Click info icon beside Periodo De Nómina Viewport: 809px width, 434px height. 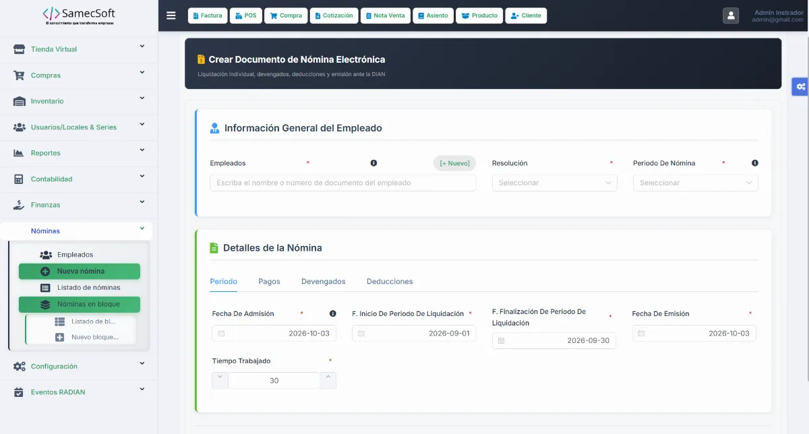(x=755, y=163)
